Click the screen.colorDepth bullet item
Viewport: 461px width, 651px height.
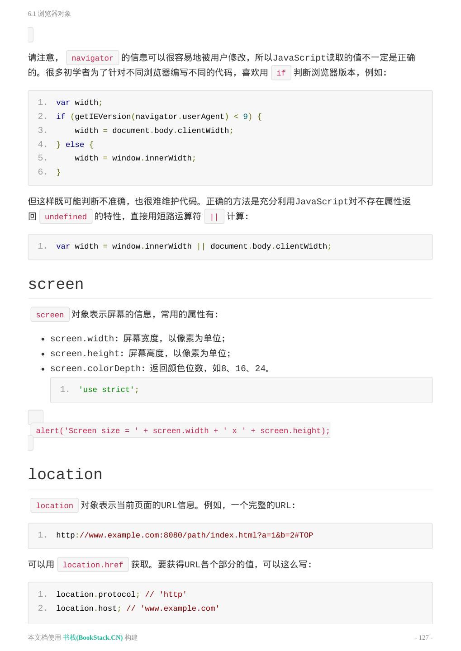(x=160, y=368)
